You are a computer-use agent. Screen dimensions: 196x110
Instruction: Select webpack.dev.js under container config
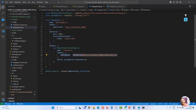(x=18, y=28)
